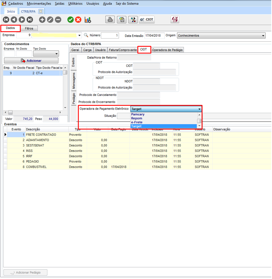Click the Adicionar button

tap(31, 61)
